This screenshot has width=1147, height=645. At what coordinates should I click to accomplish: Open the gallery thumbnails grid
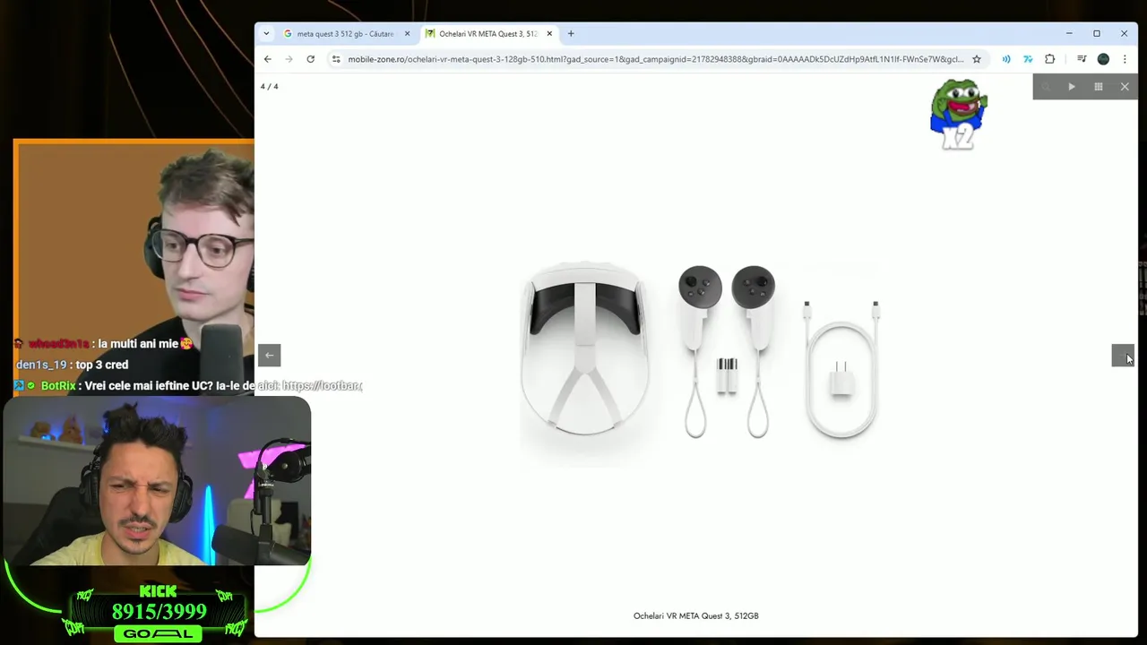coord(1099,87)
